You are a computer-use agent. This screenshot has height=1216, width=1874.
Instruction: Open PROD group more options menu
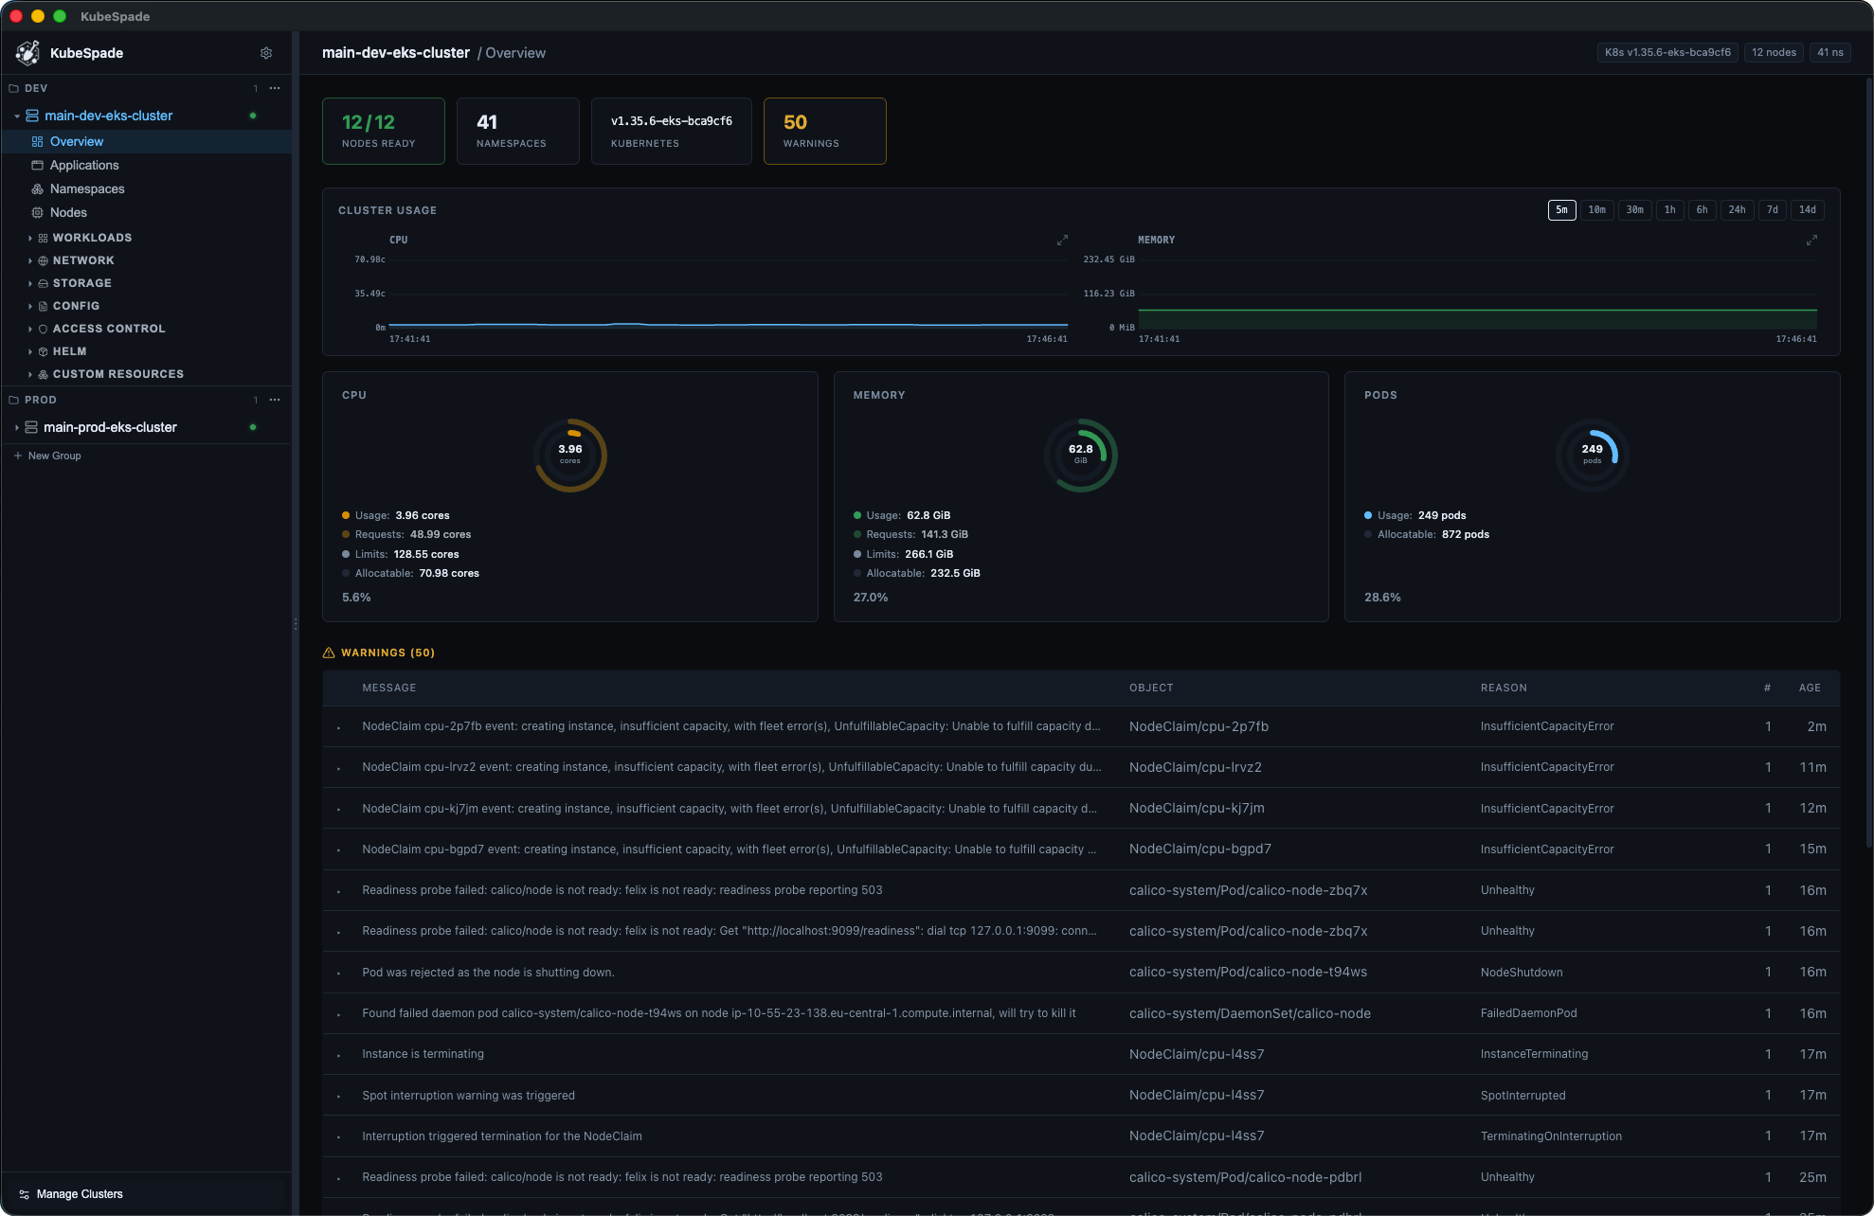(x=275, y=400)
